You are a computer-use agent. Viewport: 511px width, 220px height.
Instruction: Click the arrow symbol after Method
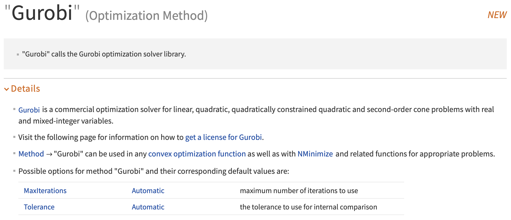pos(49,154)
